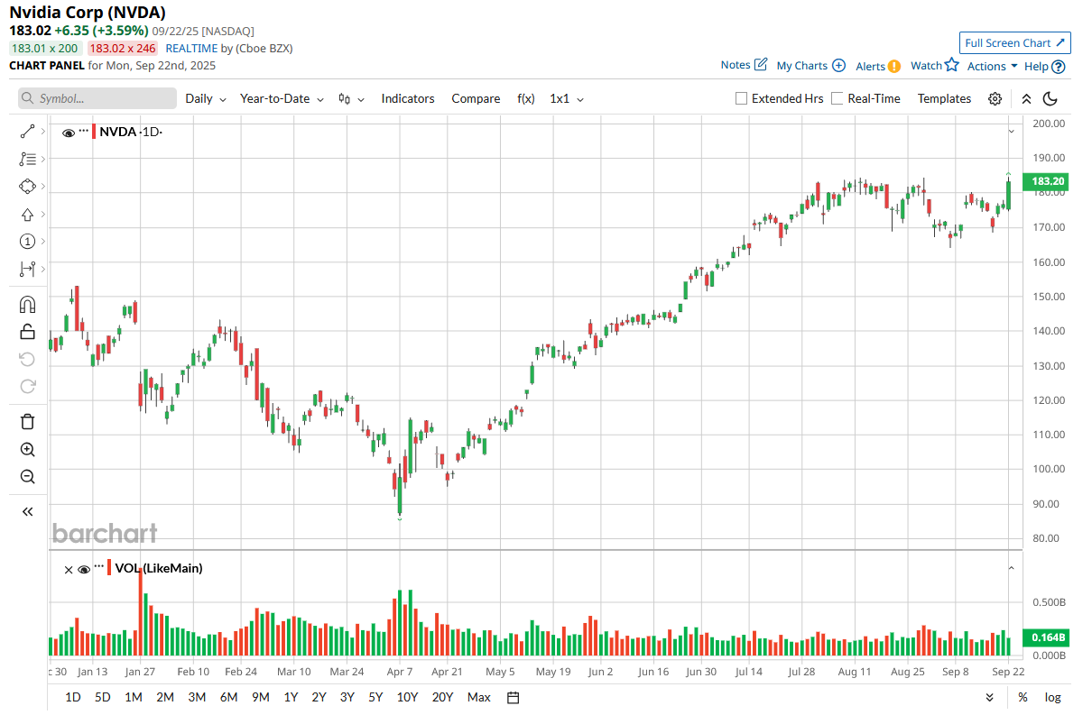Open the NVDA series three-dot menu
Viewport: 1092px width, 715px height.
point(84,131)
